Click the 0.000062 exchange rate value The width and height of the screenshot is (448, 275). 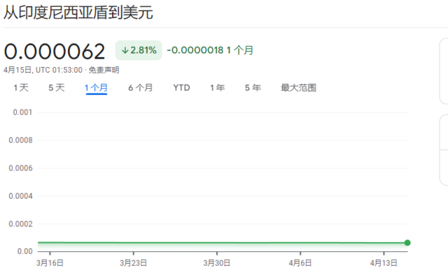(55, 52)
